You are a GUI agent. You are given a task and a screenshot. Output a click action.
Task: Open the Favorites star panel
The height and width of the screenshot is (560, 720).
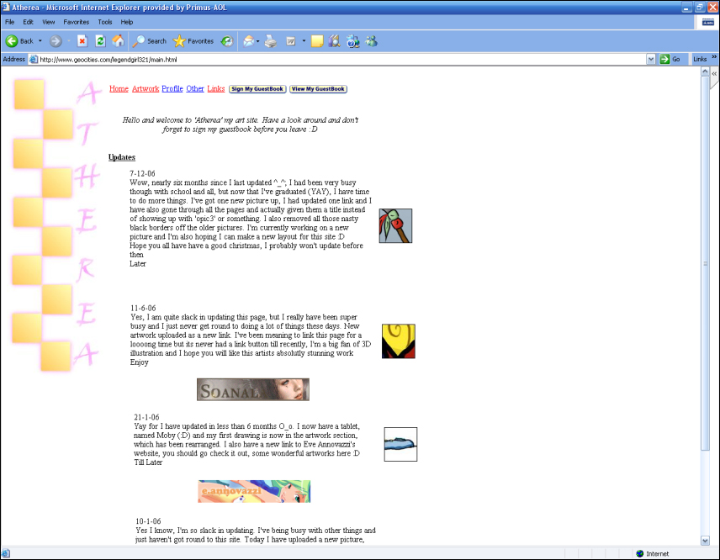(x=193, y=41)
